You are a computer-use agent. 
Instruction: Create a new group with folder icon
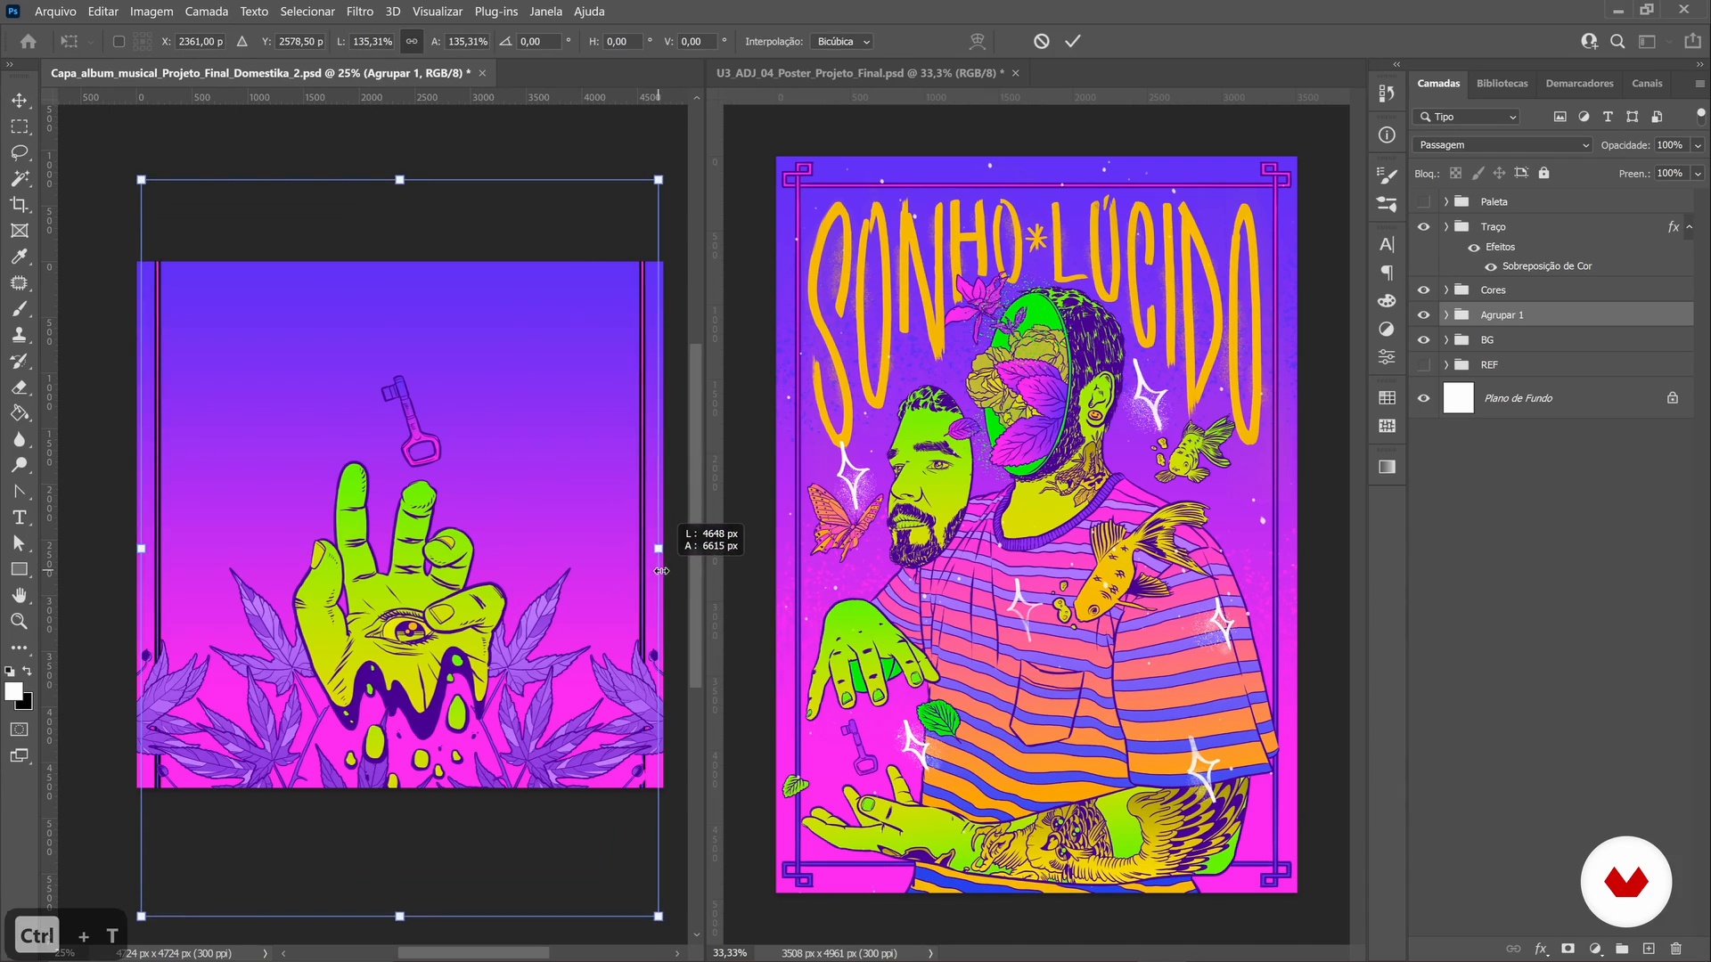[x=1622, y=949]
